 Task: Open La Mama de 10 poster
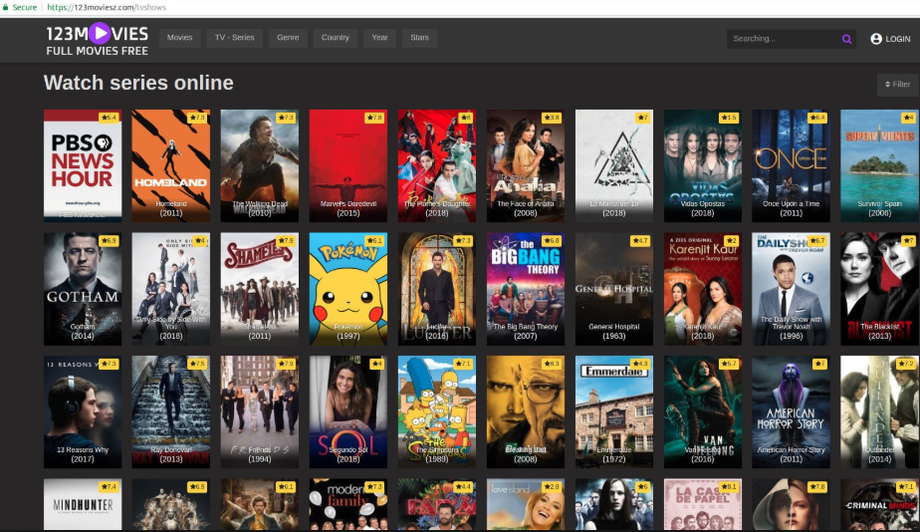click(613, 165)
